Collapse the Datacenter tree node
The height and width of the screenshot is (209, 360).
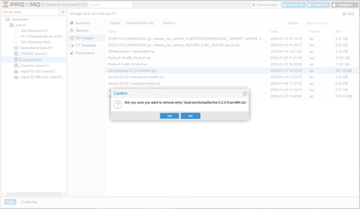(4, 19)
